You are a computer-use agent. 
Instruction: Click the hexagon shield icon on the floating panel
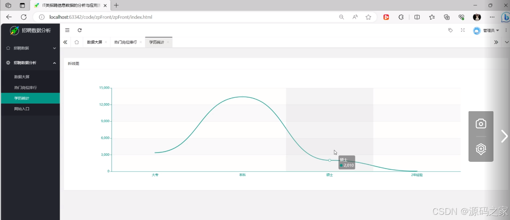click(481, 149)
